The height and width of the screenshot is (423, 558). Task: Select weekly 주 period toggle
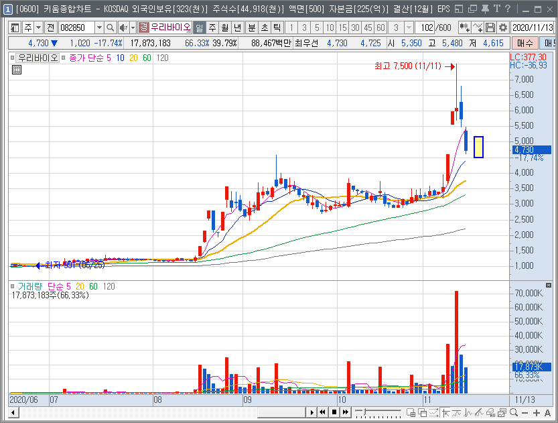(x=212, y=27)
